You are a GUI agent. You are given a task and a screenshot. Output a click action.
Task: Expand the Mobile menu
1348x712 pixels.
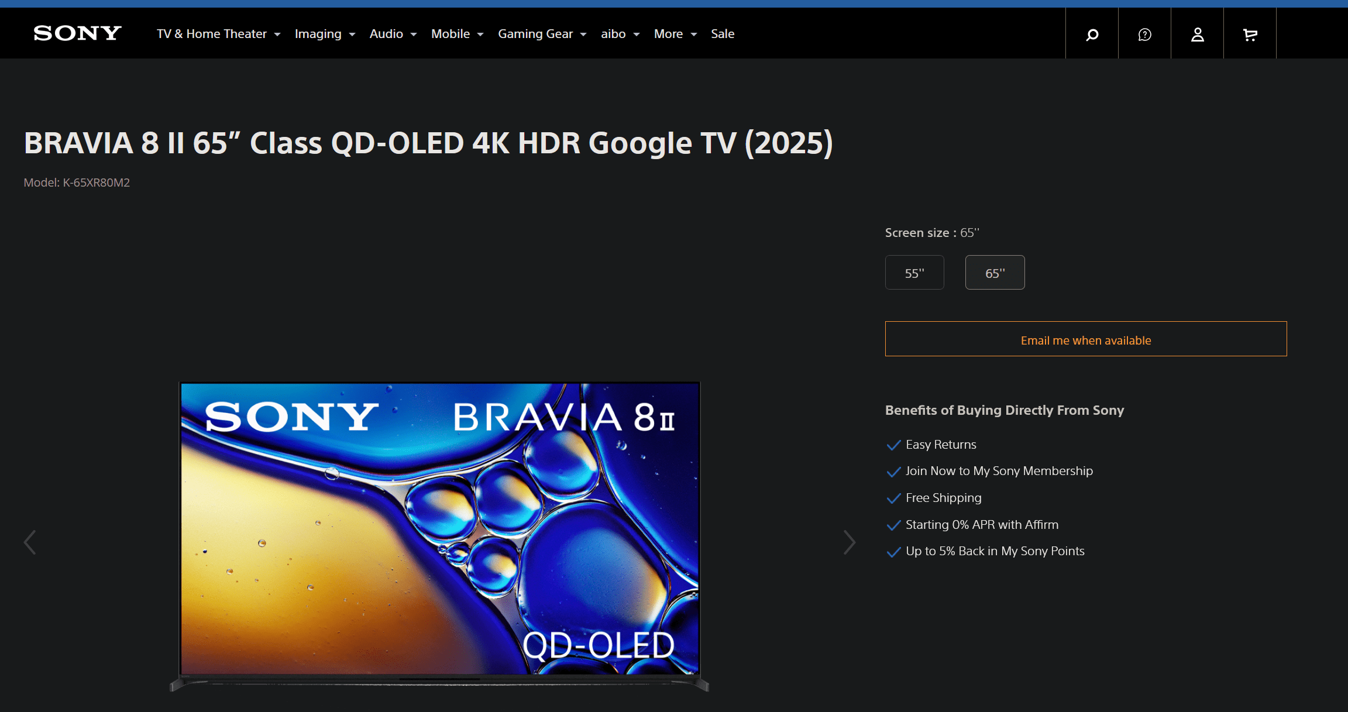coord(458,34)
